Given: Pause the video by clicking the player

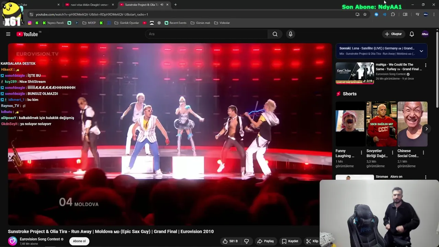Looking at the screenshot, I should (170, 134).
